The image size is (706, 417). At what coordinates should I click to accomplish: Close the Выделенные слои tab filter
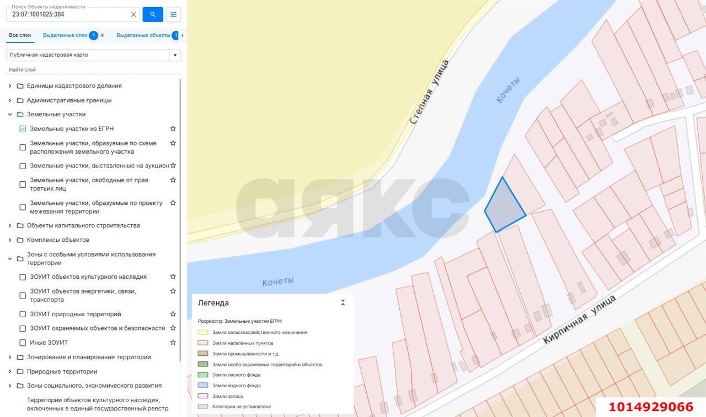point(102,35)
